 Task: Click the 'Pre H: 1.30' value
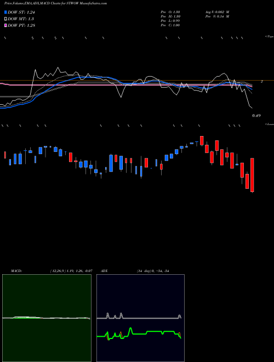click(170, 16)
